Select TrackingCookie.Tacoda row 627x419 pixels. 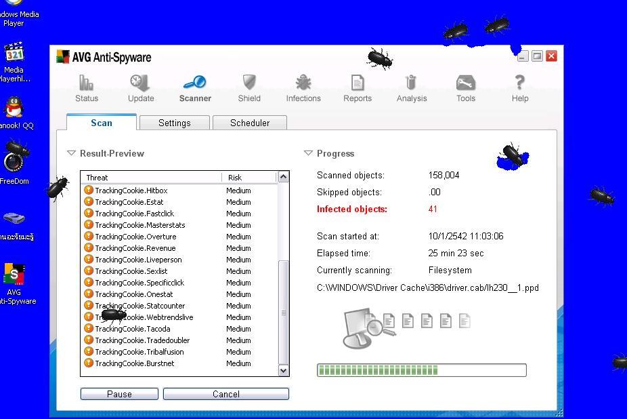pos(179,329)
